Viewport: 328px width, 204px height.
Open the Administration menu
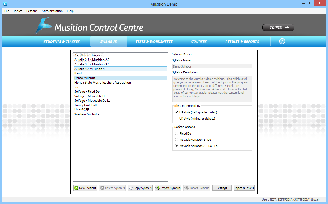[52, 11]
